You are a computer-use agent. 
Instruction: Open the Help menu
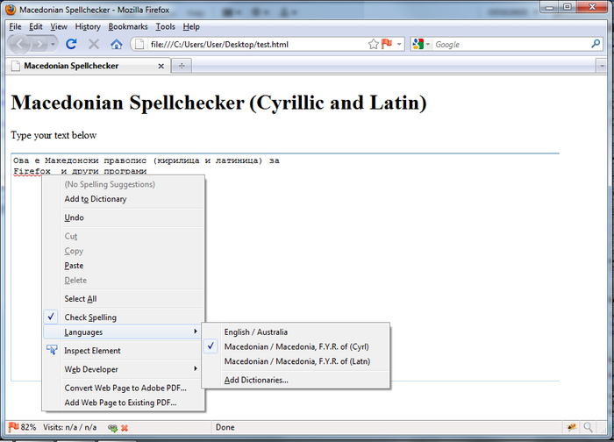191,26
